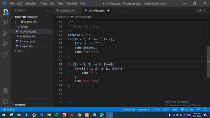Open Google Chrome from taskbar
The height and width of the screenshot is (118, 210).
coord(79,115)
